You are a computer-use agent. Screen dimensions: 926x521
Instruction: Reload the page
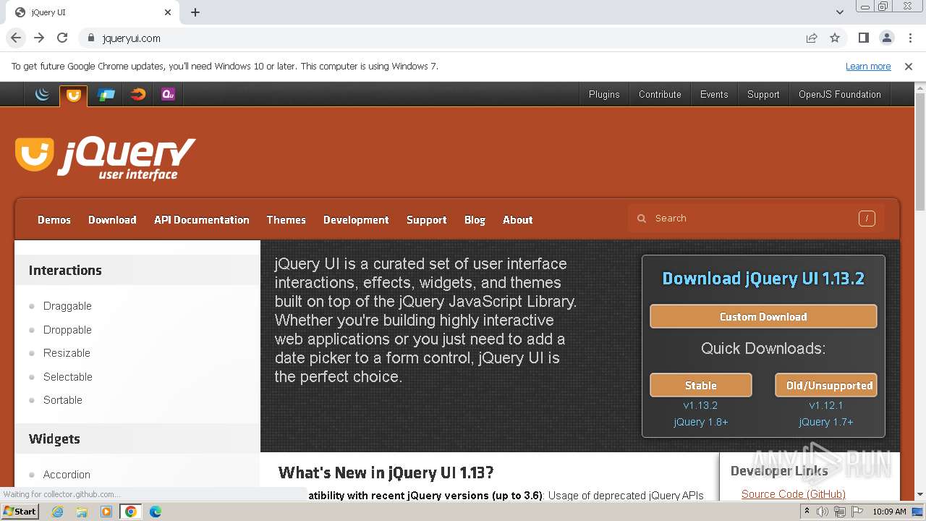[62, 38]
